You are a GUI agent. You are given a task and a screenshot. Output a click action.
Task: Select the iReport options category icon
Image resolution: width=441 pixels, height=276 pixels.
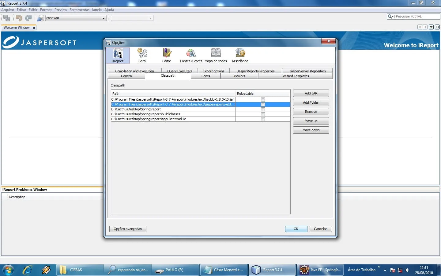point(118,56)
